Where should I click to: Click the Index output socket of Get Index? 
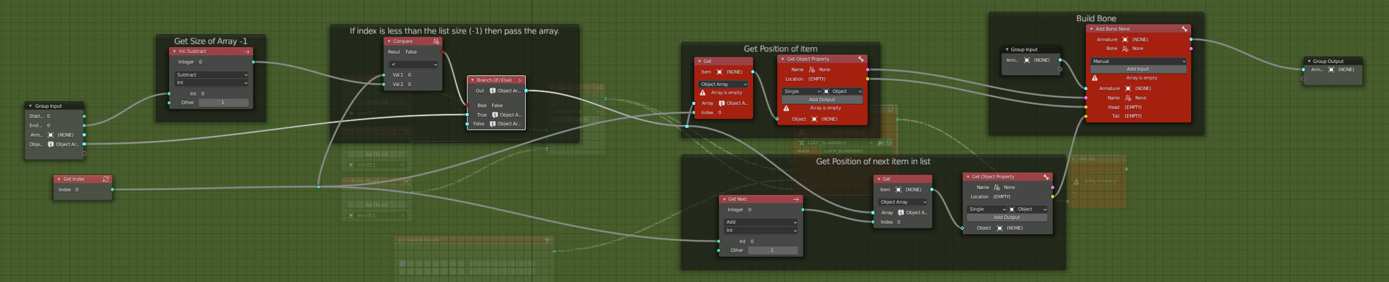112,190
